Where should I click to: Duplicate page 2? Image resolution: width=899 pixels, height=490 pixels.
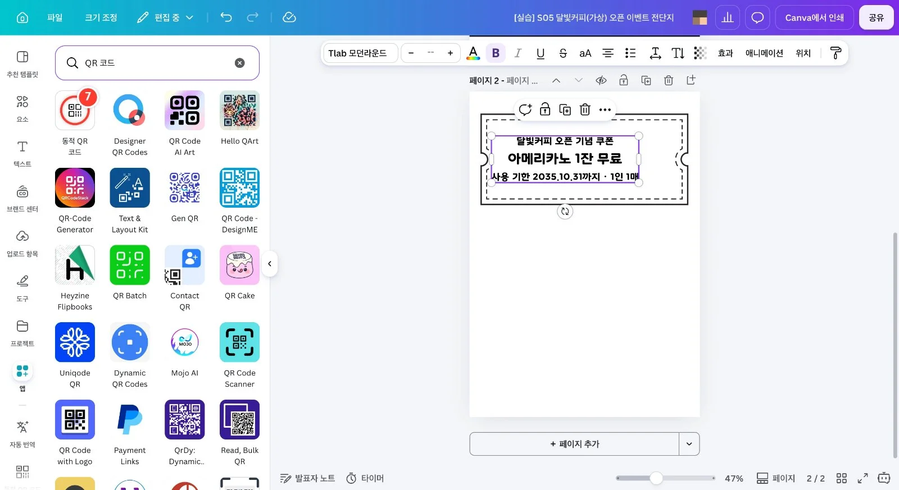click(646, 80)
